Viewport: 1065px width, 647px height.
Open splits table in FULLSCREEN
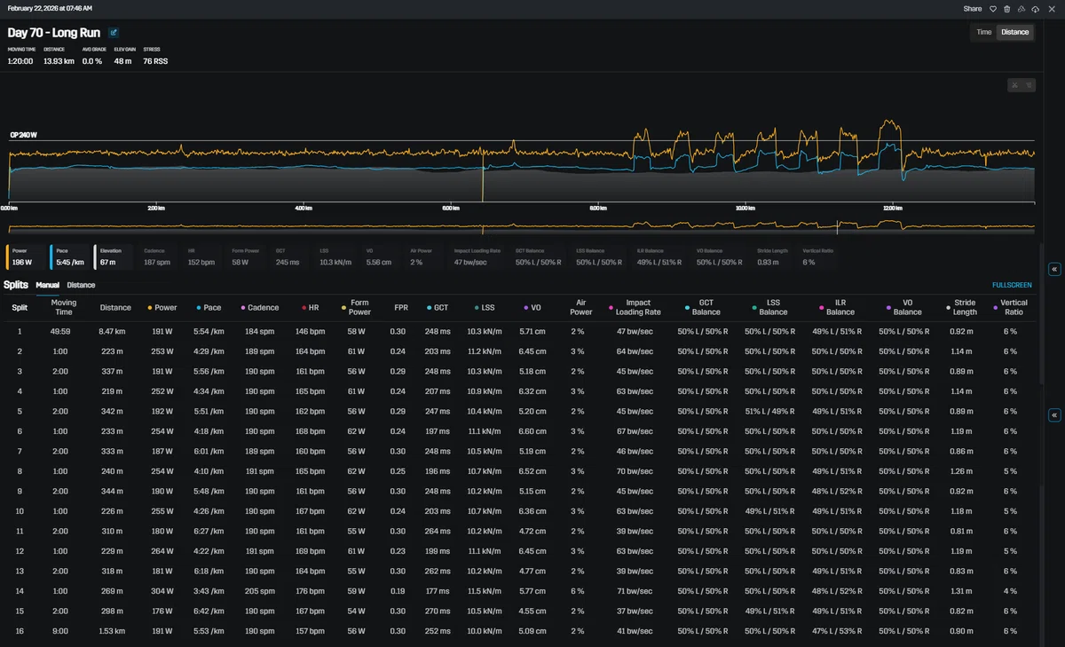tap(1012, 285)
